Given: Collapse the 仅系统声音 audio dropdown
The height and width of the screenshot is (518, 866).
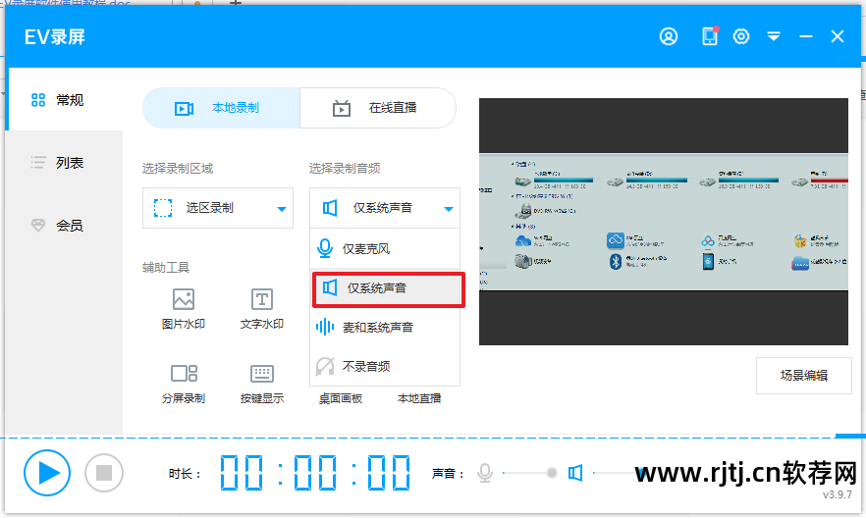Looking at the screenshot, I should (x=385, y=208).
